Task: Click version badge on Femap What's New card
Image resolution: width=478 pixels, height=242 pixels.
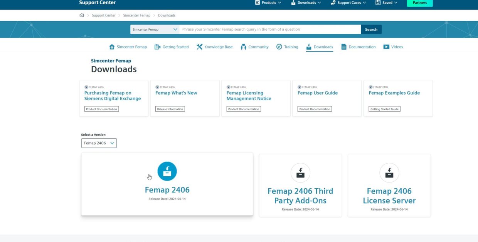Action: click(157, 87)
